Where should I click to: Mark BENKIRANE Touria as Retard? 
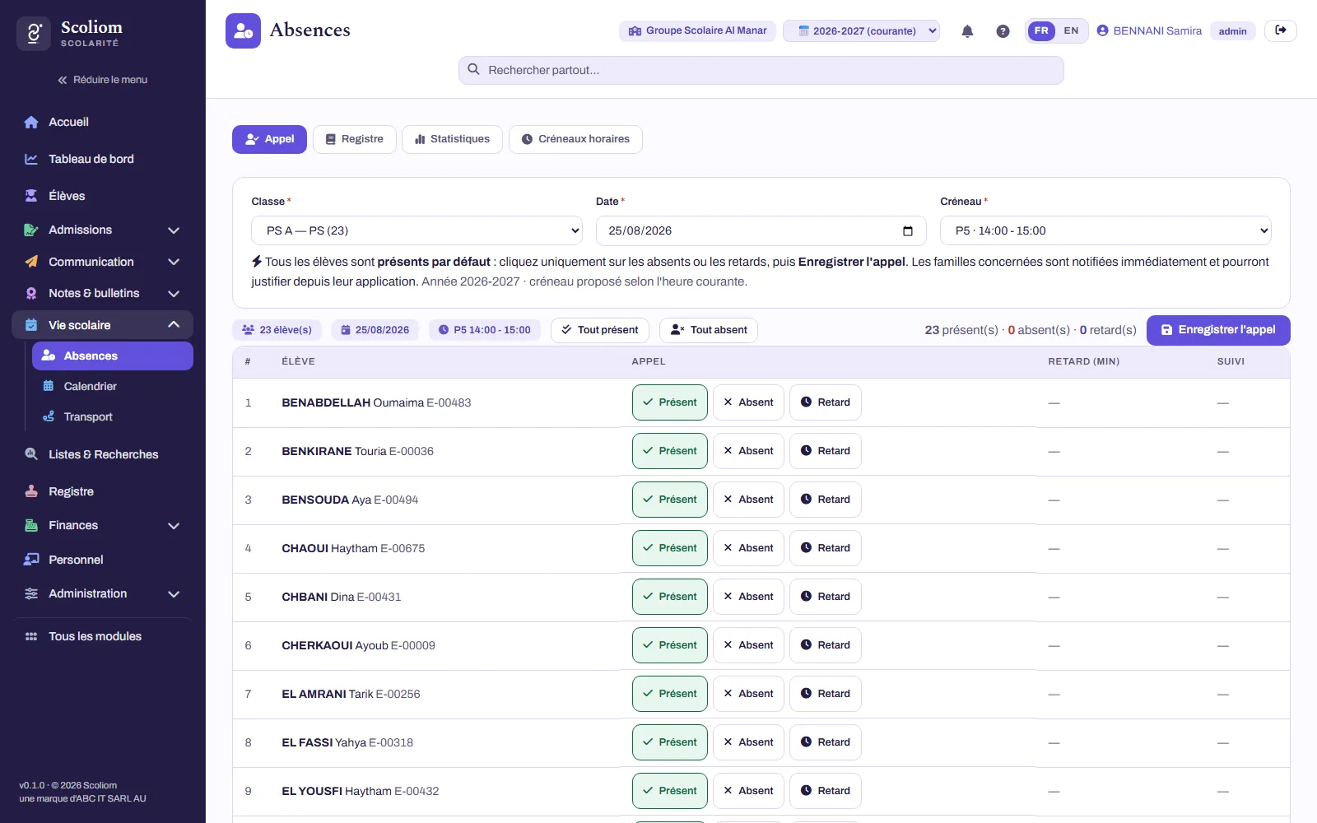825,451
